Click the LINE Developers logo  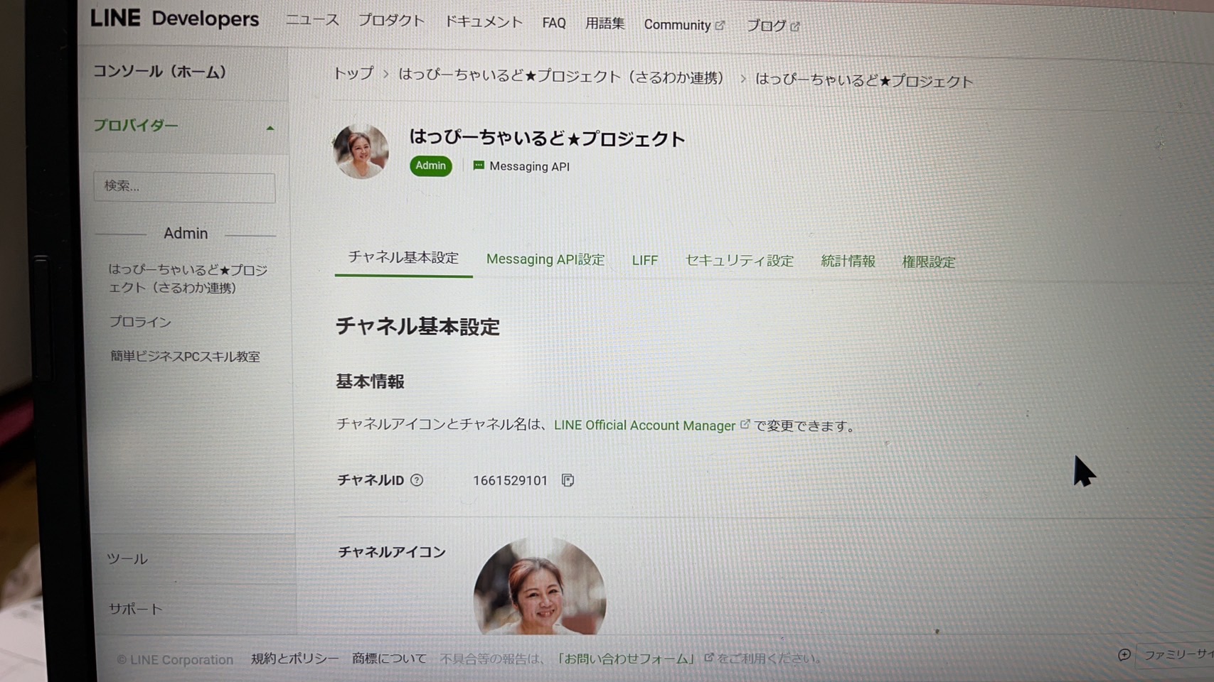click(x=174, y=18)
